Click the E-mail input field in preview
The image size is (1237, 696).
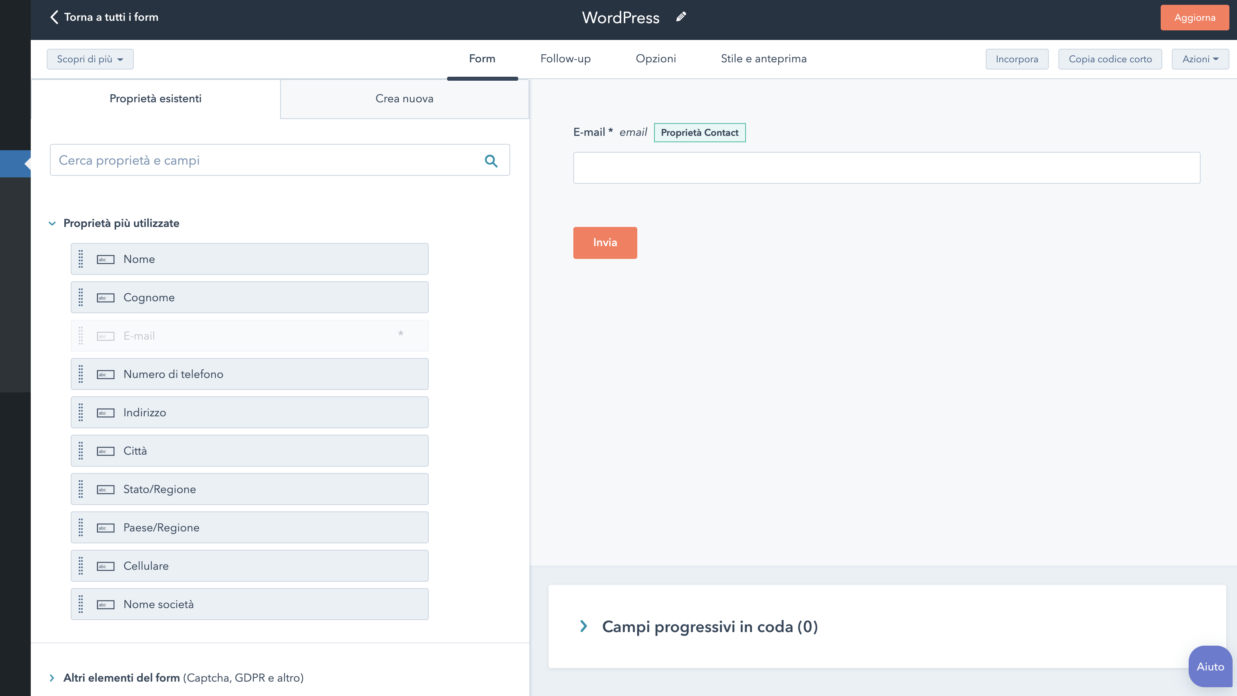pos(887,168)
